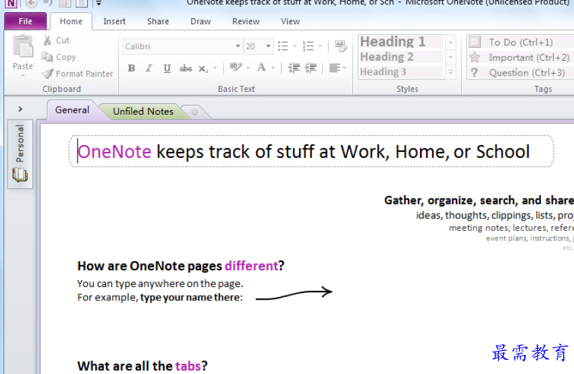
Task: Open bullet style dropdown arrow
Action: point(294,46)
